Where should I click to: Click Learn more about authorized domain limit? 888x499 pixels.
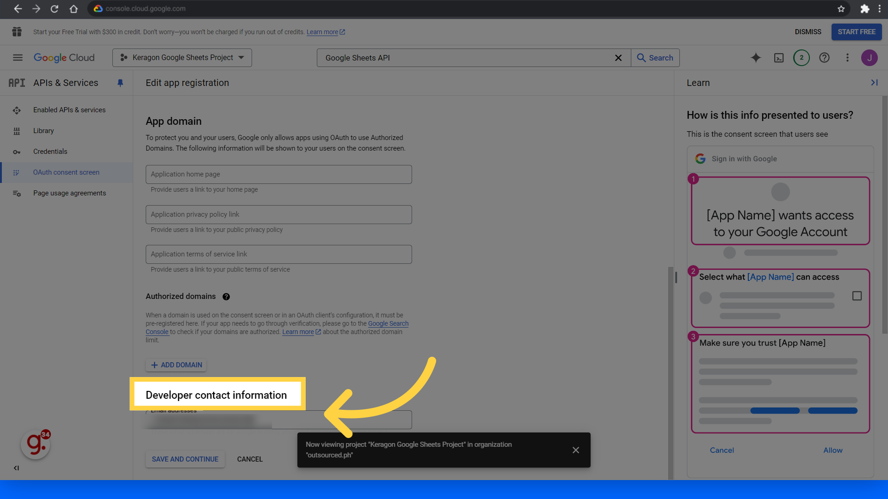point(302,332)
